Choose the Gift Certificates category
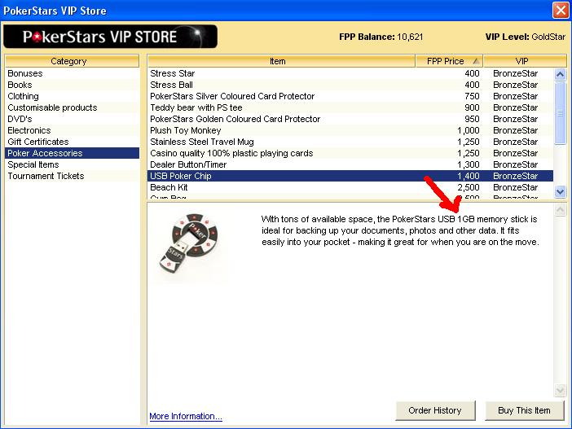Image resolution: width=572 pixels, height=429 pixels. 38,142
